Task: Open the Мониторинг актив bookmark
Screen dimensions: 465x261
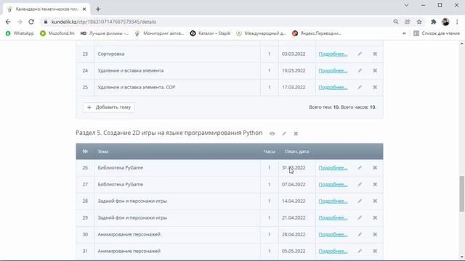Action: coord(159,33)
